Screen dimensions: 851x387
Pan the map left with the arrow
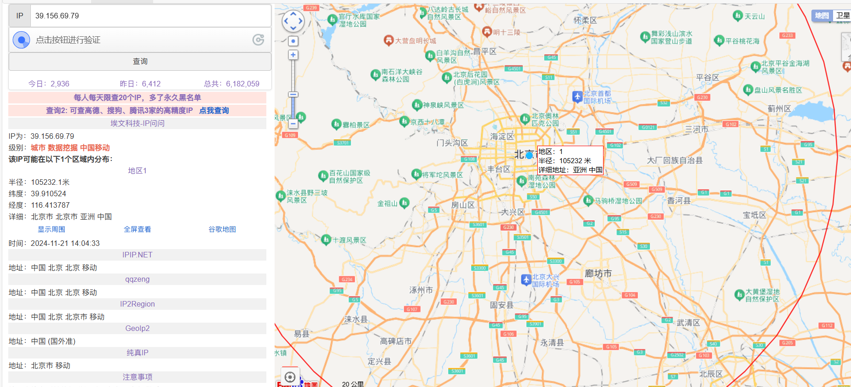(x=286, y=21)
